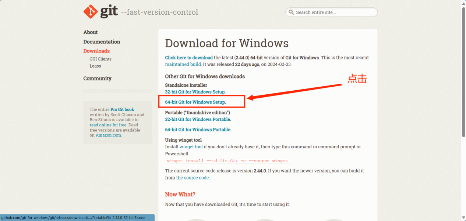Click the 'Click here to download' link

tap(189, 58)
